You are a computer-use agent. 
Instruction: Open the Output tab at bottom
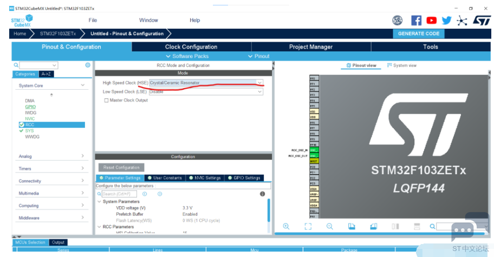click(58, 242)
